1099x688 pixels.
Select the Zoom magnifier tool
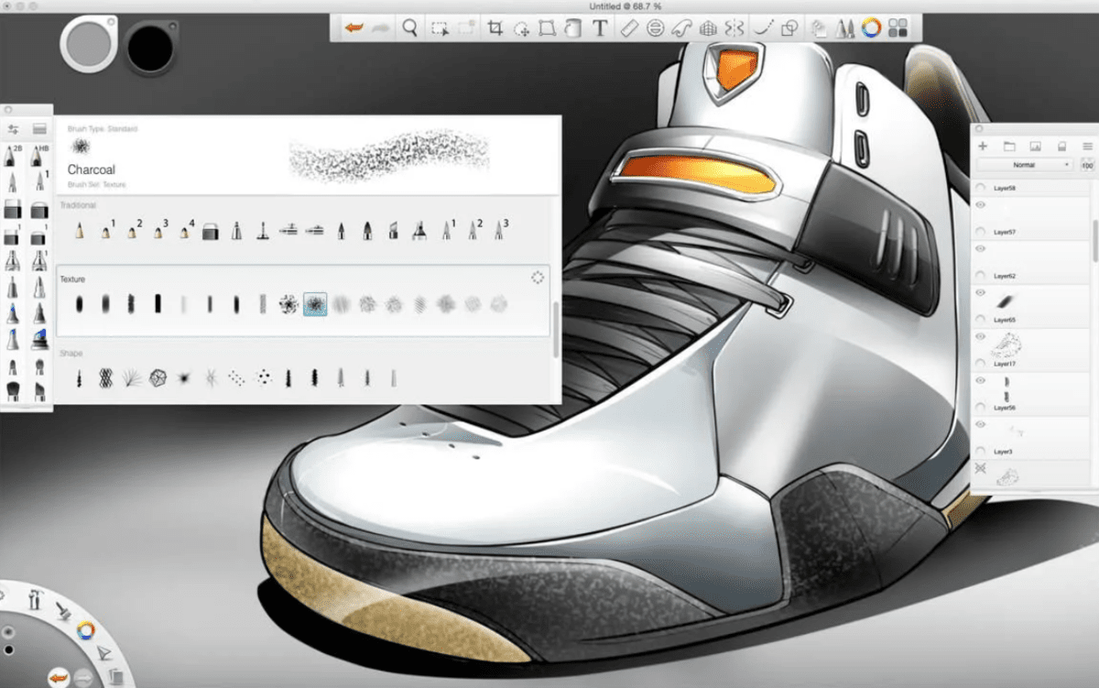pos(409,28)
